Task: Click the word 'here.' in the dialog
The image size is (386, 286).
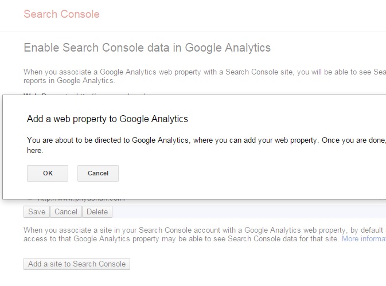Action: [35, 151]
